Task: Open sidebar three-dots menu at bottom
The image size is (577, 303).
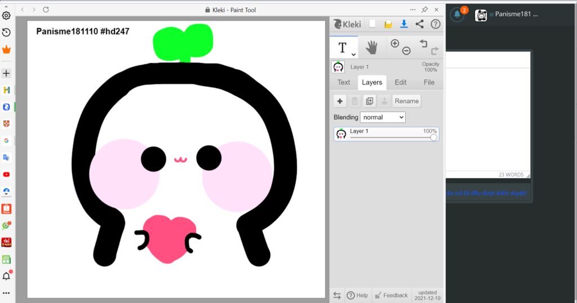Action: (6, 293)
